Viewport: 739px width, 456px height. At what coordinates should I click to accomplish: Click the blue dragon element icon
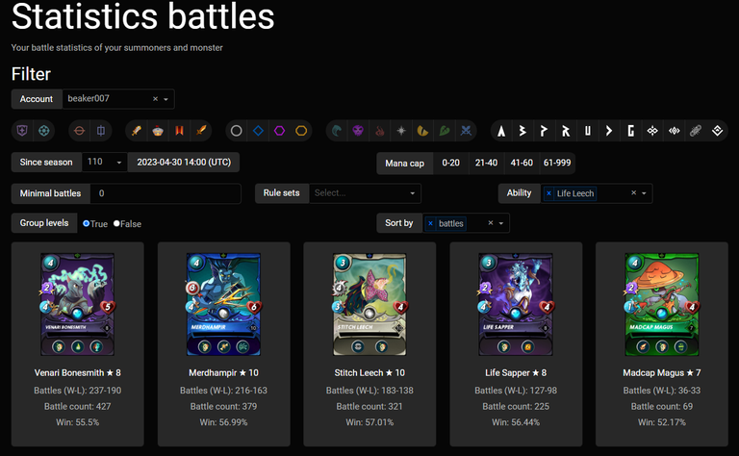click(x=468, y=130)
